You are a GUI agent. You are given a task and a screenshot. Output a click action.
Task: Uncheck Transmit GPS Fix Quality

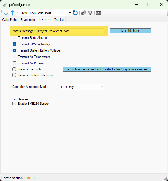click(14, 44)
